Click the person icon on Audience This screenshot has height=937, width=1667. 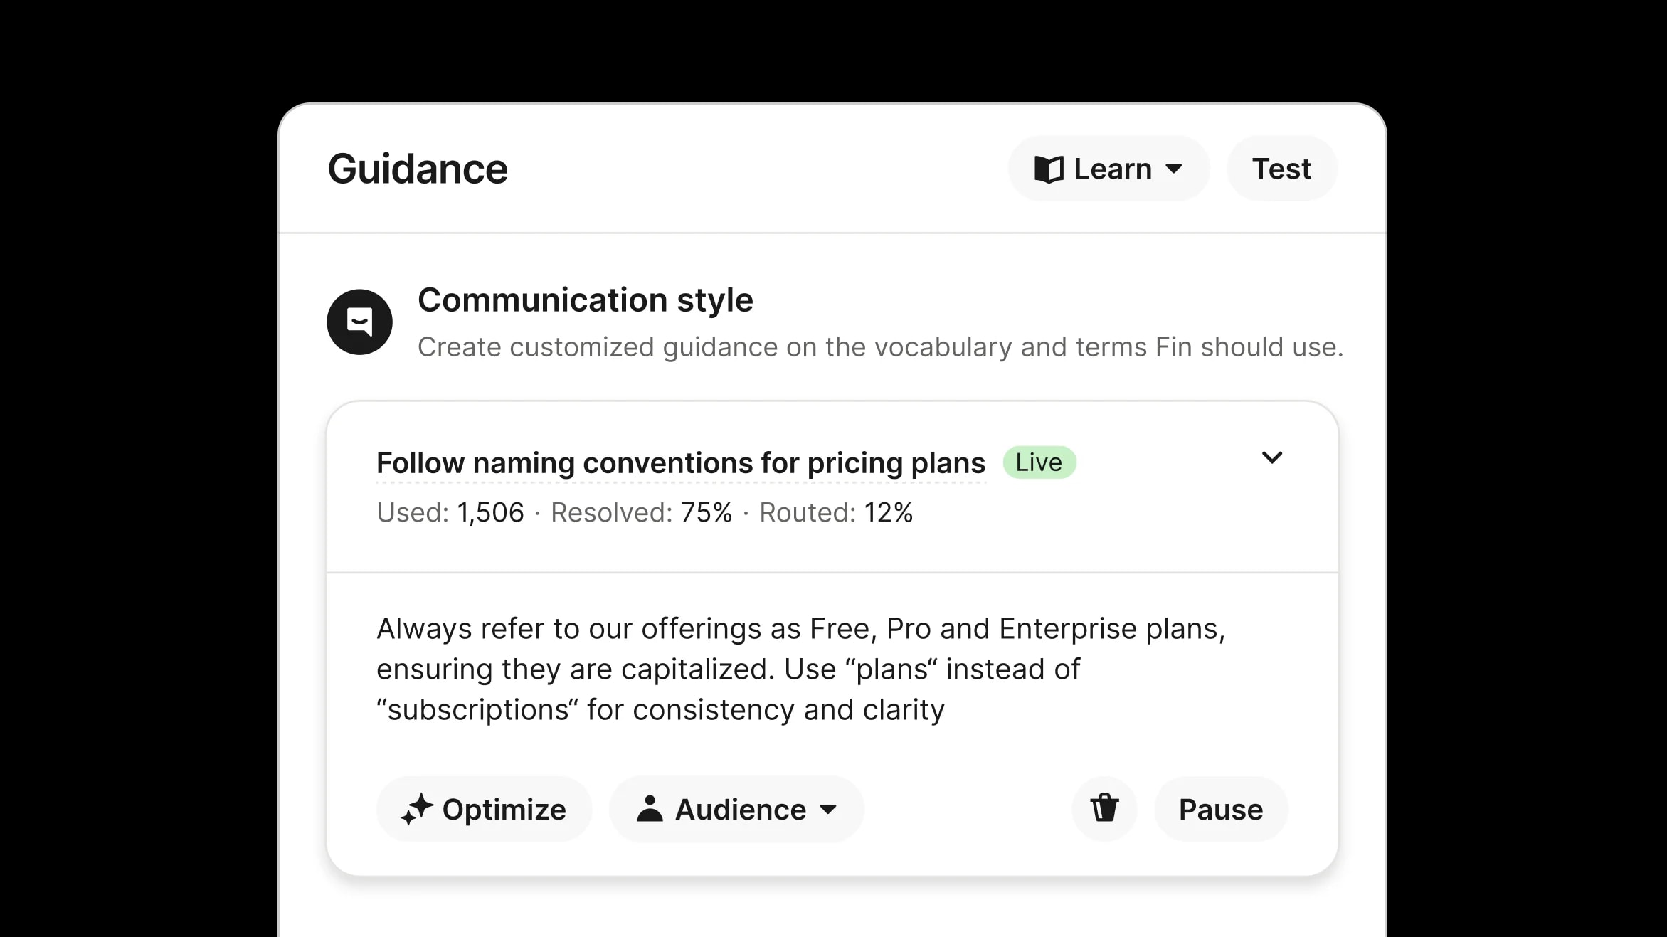pyautogui.click(x=650, y=809)
